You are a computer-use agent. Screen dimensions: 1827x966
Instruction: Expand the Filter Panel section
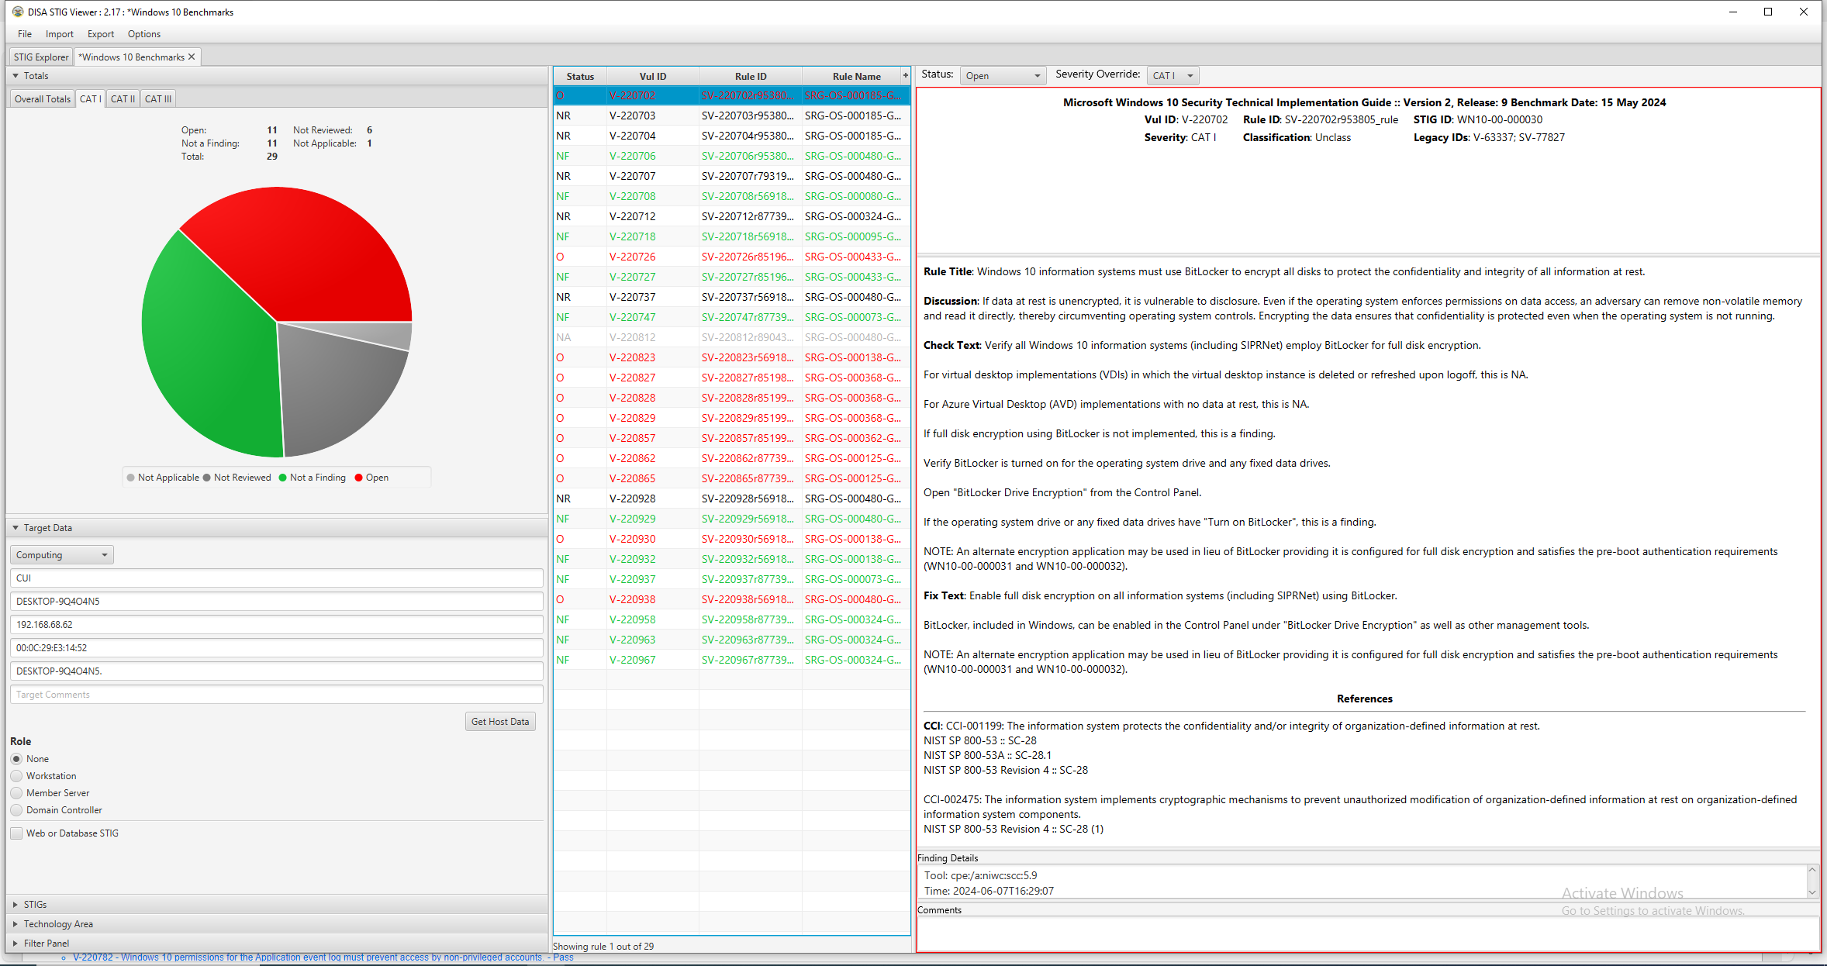[x=16, y=943]
